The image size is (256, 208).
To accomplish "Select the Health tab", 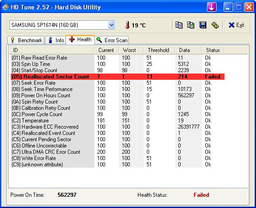I will [x=80, y=39].
